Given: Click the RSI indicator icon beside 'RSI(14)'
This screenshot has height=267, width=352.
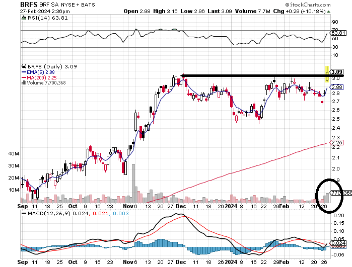Looking at the screenshot, I should pos(24,18).
